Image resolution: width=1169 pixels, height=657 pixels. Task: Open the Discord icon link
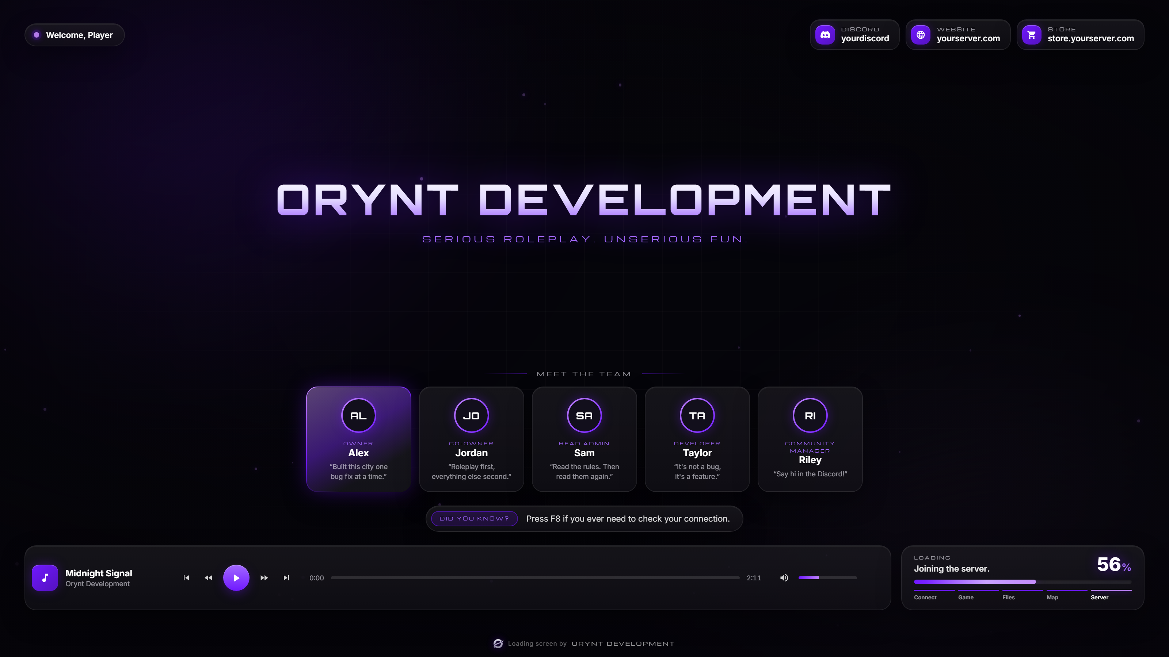click(x=825, y=34)
